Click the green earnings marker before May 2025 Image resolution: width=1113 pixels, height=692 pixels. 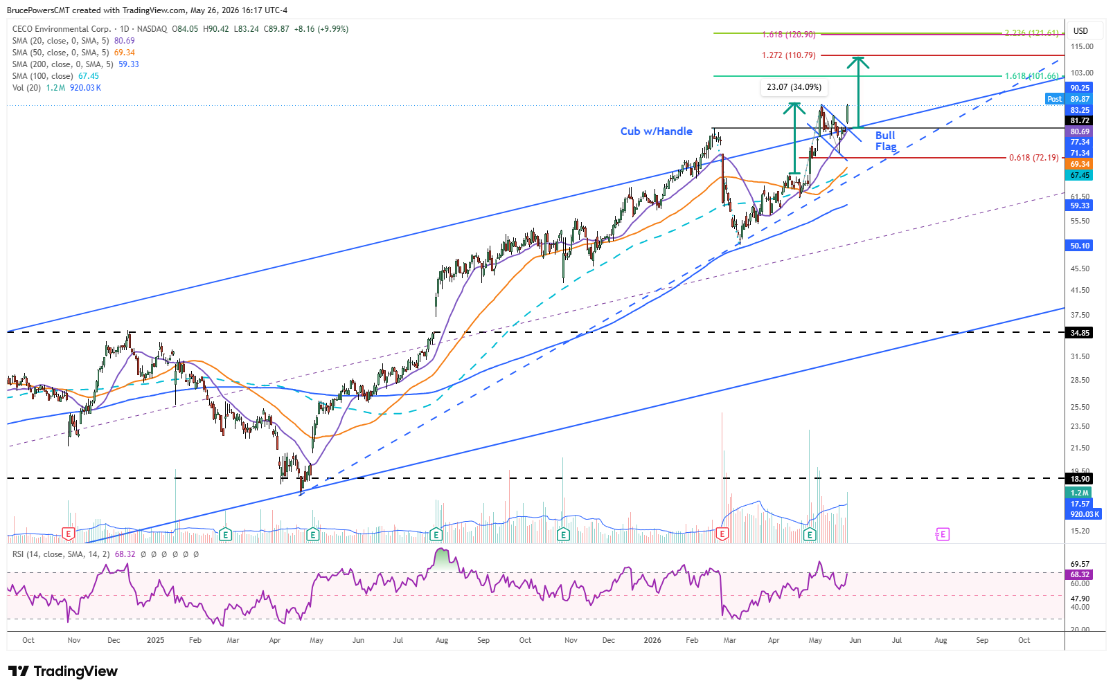tap(312, 534)
